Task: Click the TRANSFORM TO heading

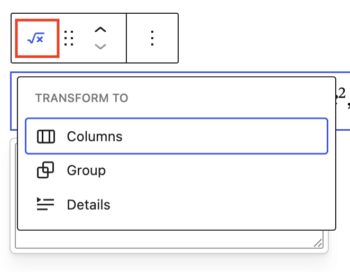Action: click(x=82, y=98)
